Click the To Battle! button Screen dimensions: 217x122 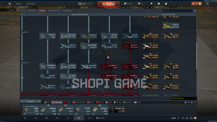pyautogui.click(x=108, y=4)
